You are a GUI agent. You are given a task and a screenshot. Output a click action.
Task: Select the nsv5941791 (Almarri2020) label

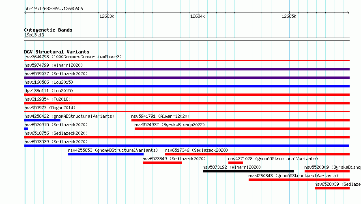click(x=160, y=116)
